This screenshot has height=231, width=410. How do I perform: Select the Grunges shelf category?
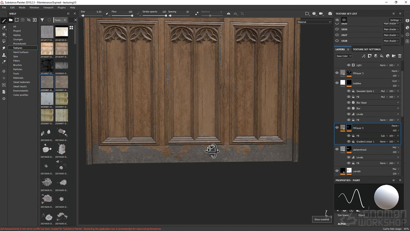[x=18, y=39]
